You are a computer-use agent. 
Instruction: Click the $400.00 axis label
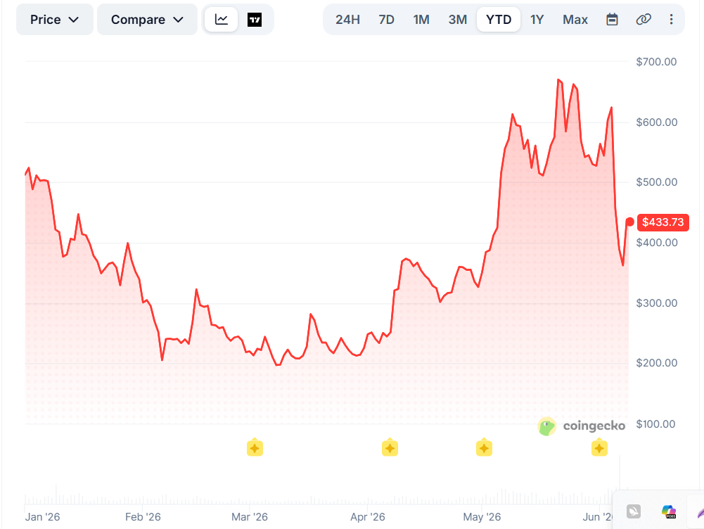tap(656, 243)
